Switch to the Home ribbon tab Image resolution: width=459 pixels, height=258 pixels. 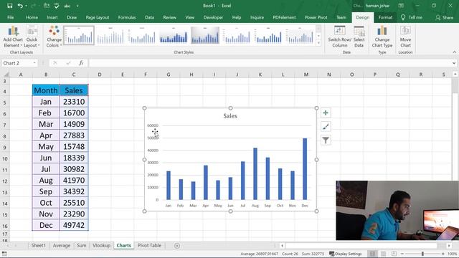point(32,17)
